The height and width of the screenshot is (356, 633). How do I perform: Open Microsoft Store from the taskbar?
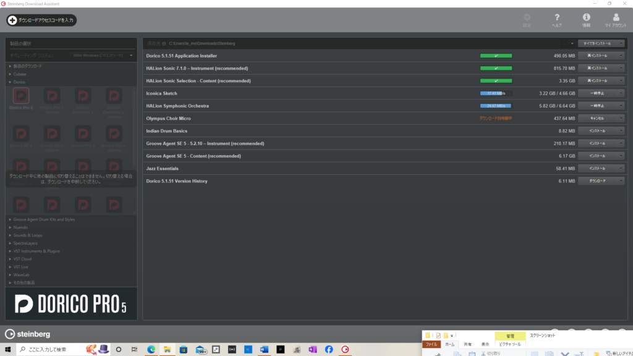pyautogui.click(x=183, y=349)
